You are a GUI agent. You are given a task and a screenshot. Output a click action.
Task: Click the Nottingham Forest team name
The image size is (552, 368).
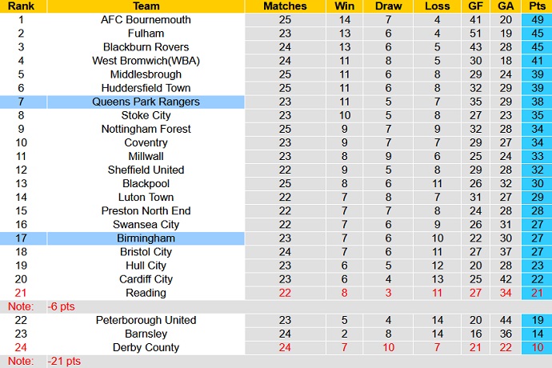146,129
